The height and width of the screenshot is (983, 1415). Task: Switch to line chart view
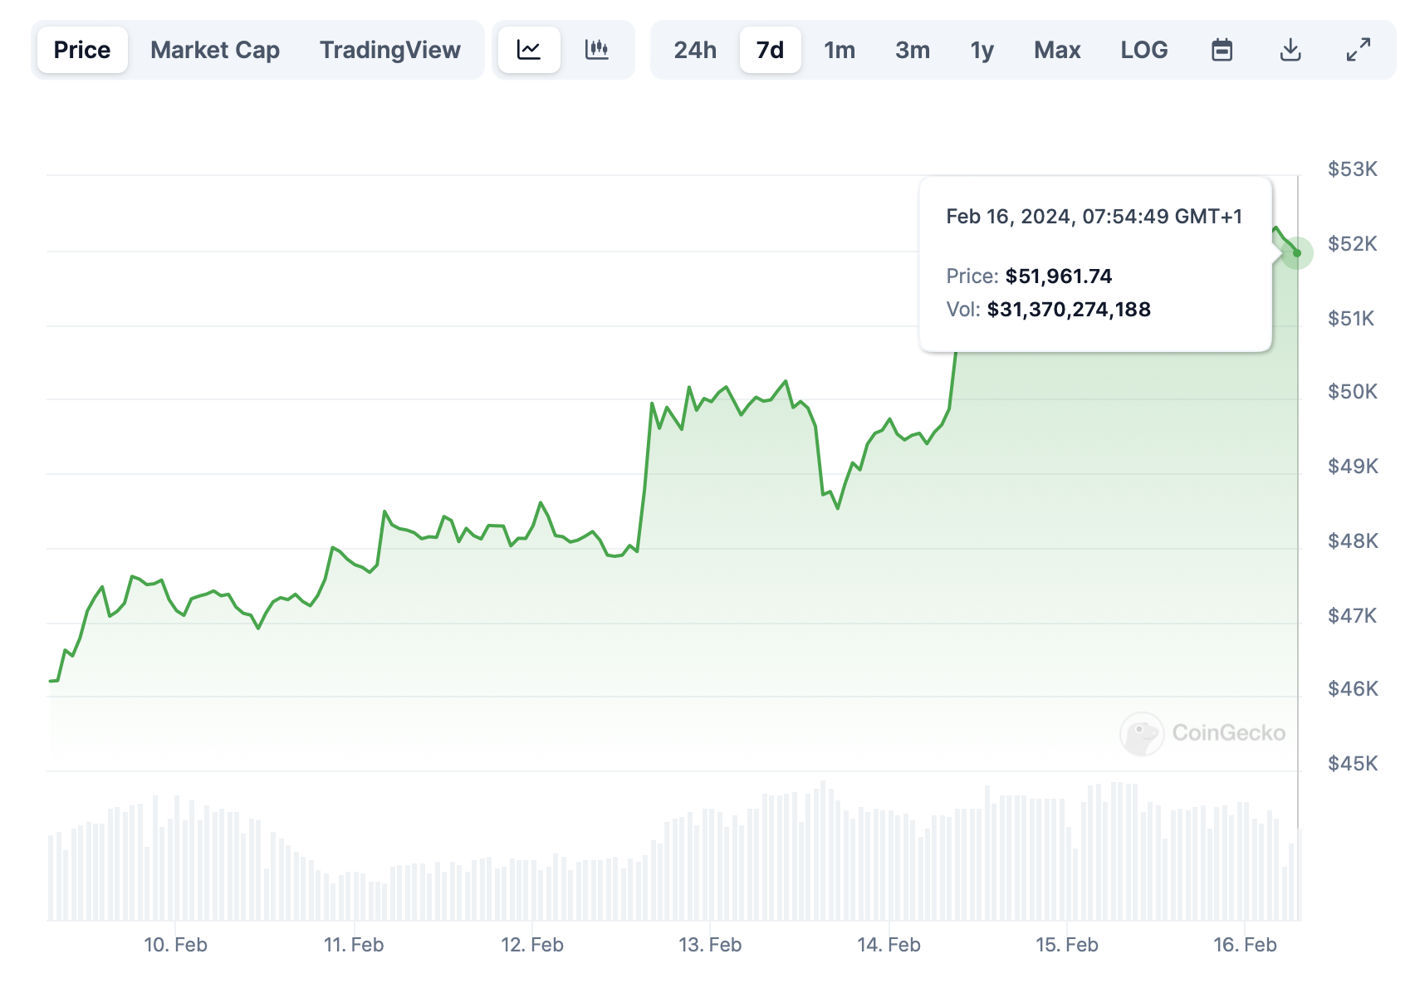click(x=529, y=50)
